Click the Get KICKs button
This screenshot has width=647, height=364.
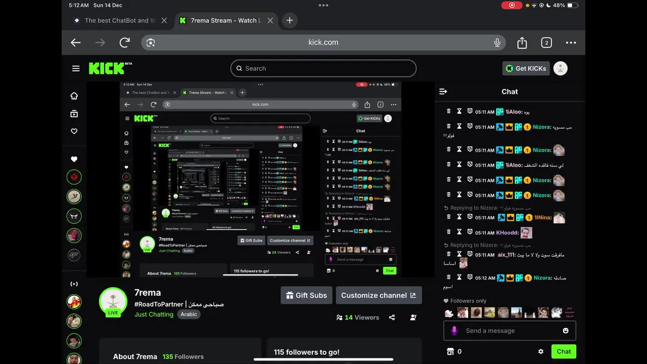(526, 68)
